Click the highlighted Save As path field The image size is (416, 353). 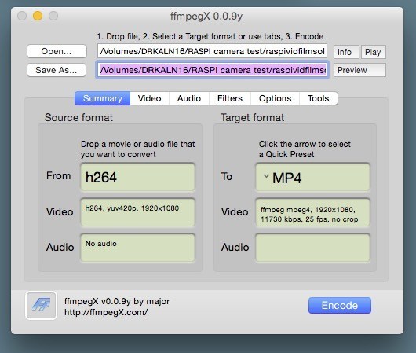click(212, 70)
